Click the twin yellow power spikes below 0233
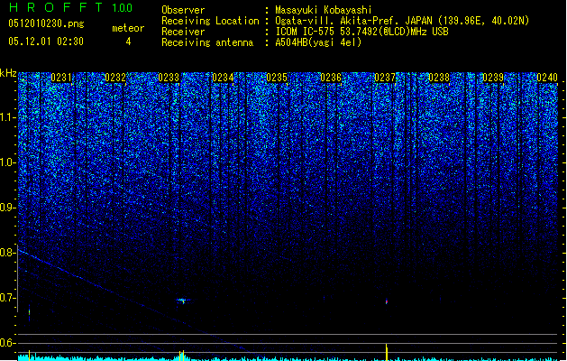567x361 pixels. coord(182,356)
